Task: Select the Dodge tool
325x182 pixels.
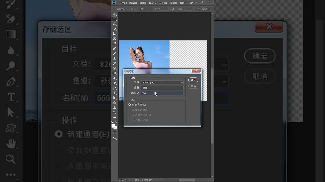Action: coord(115,83)
